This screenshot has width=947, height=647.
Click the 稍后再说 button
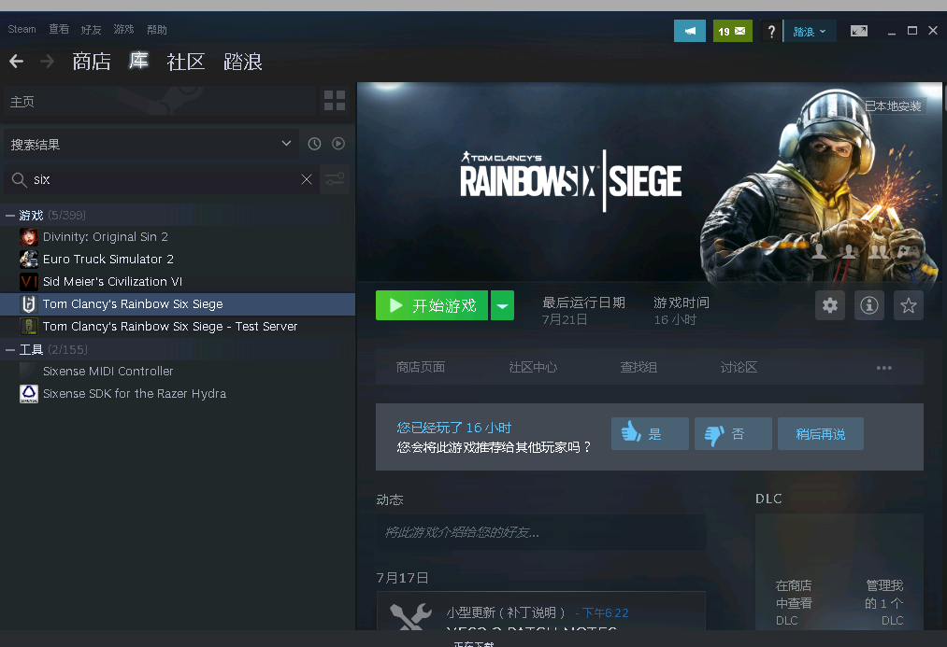(x=820, y=433)
